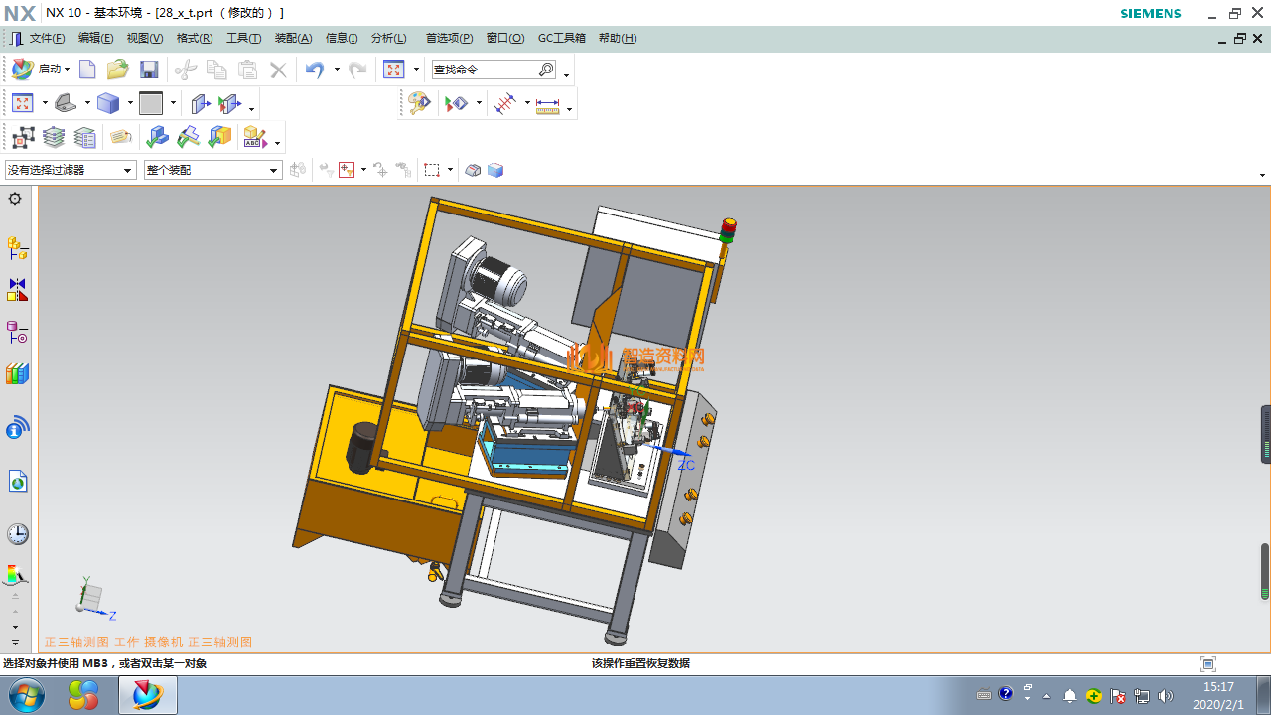Click the measure distance ruler icon
The image size is (1271, 715).
tap(547, 104)
